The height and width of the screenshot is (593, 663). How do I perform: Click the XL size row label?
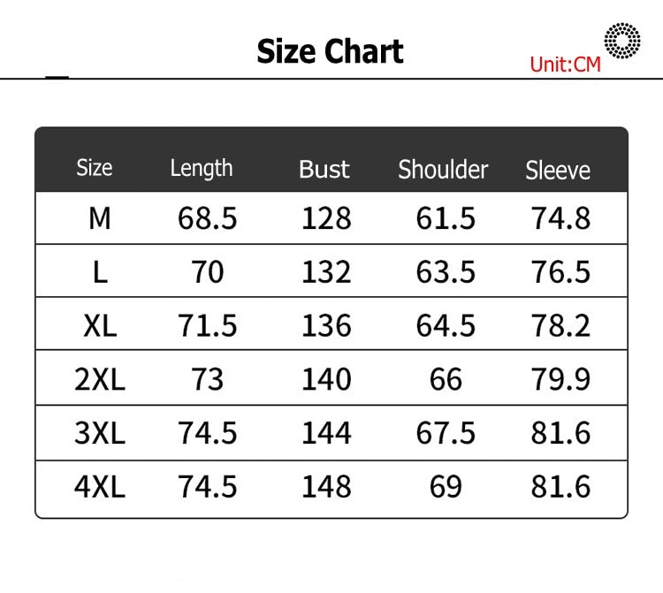tap(100, 326)
